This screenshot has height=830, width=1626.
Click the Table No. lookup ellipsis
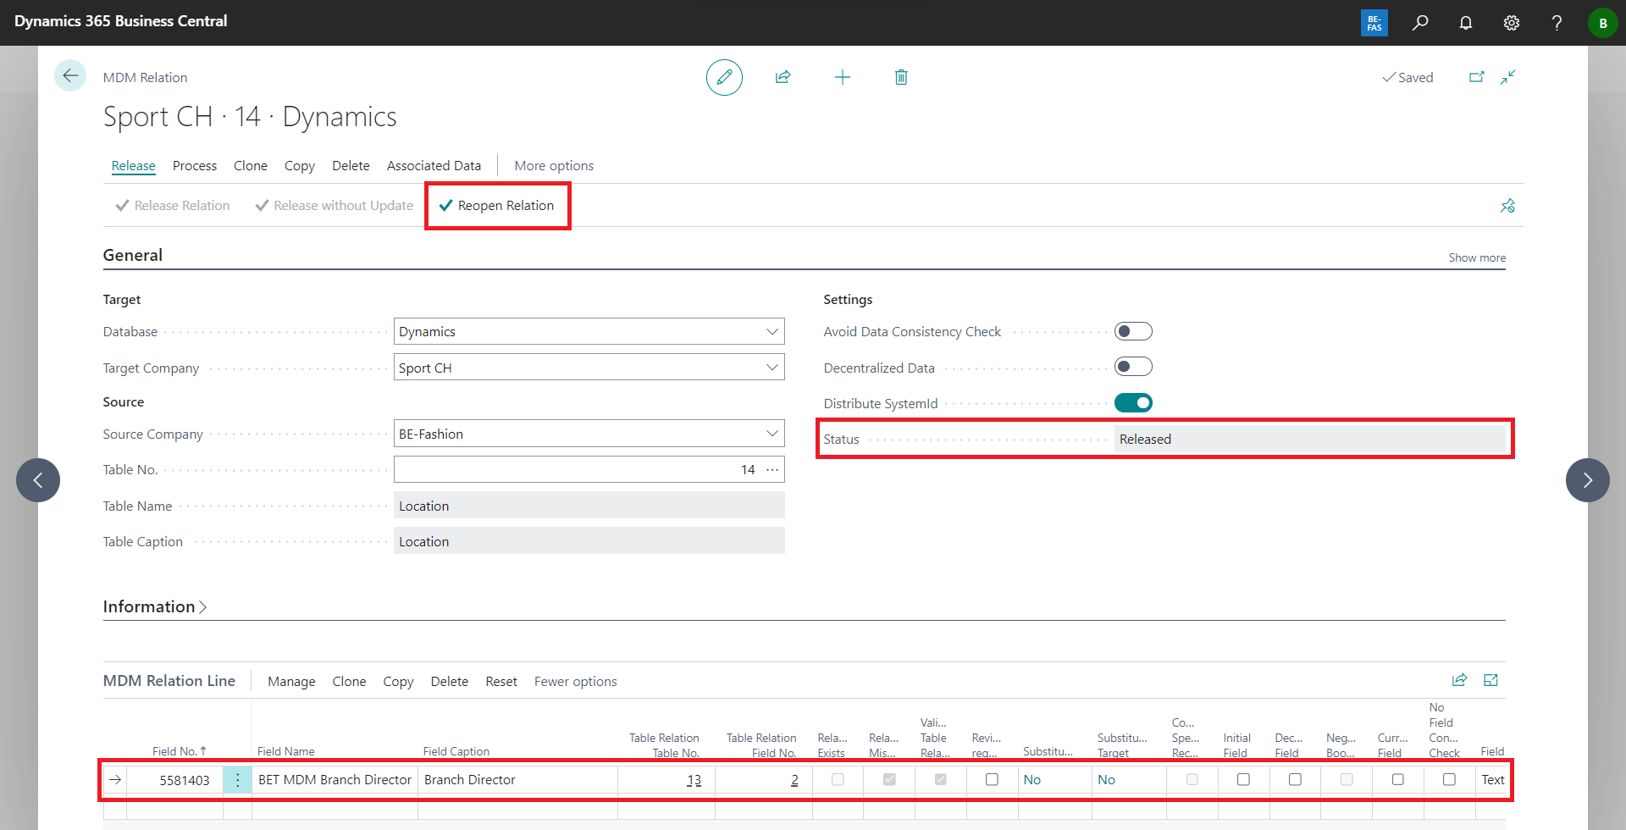click(x=772, y=470)
